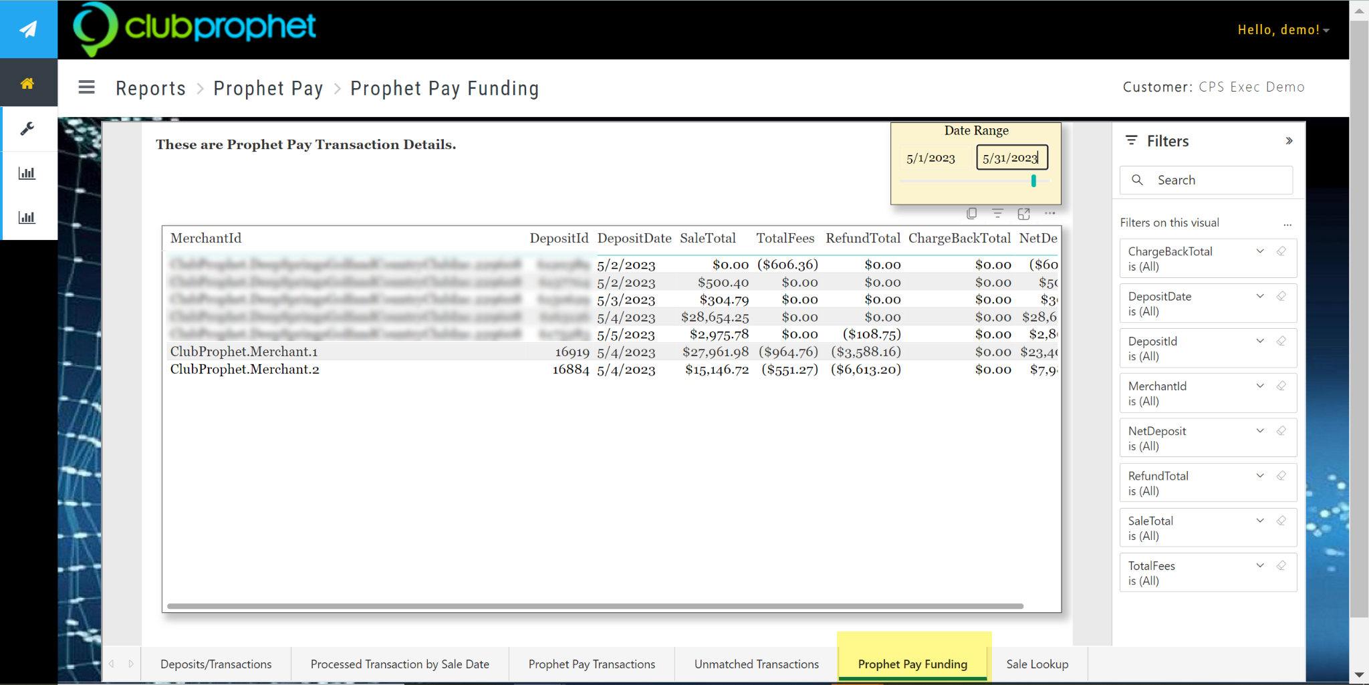Image resolution: width=1369 pixels, height=685 pixels.
Task: Click sale total $28,654.25 cell
Action: (715, 317)
